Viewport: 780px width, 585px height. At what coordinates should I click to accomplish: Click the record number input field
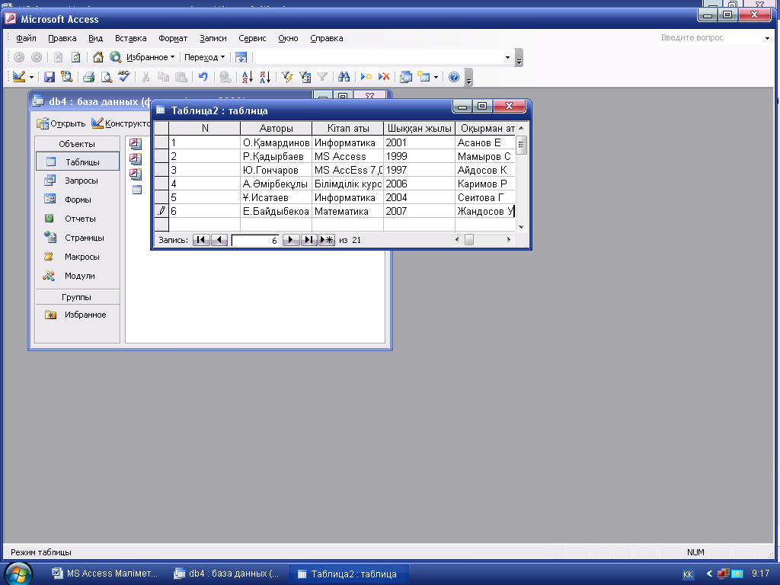pos(256,240)
